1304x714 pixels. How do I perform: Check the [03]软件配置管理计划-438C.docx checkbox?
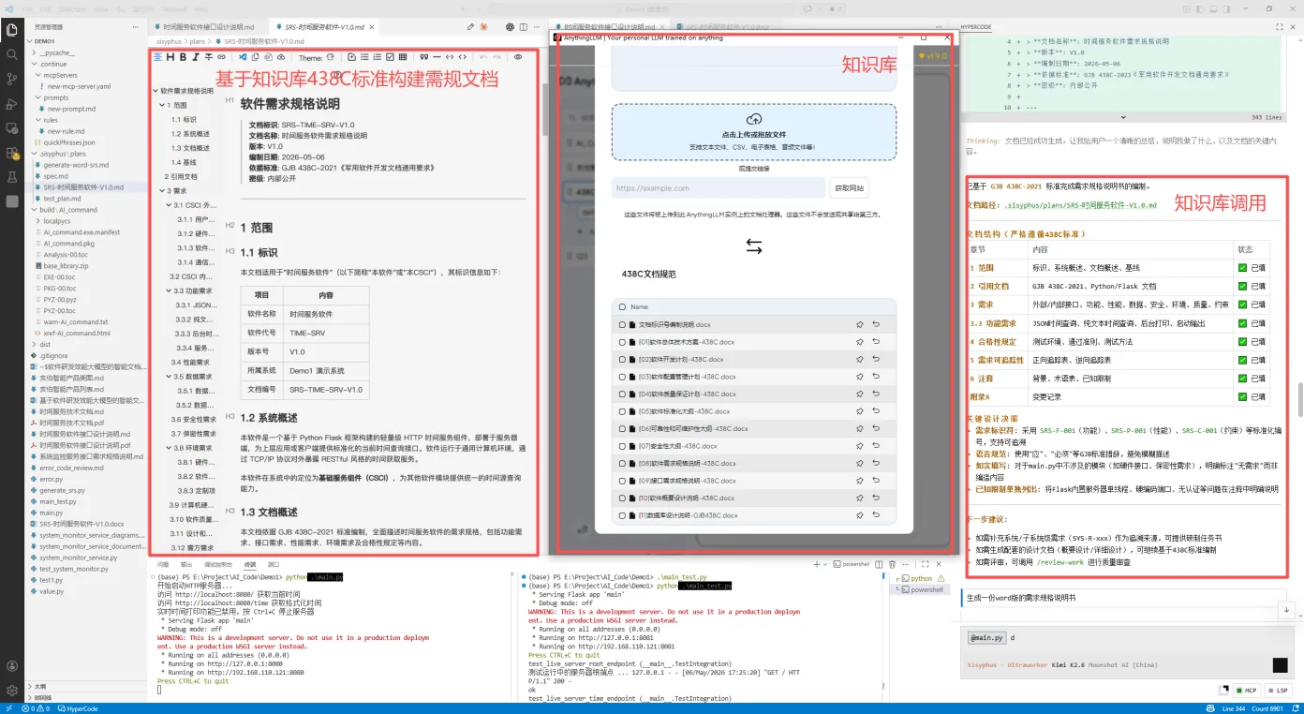tap(622, 377)
